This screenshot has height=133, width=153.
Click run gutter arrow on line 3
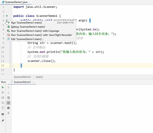click(x=7, y=16)
